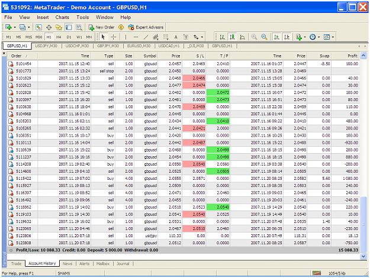
Task: Open the Navigator folder-star icon
Action: [59, 27]
